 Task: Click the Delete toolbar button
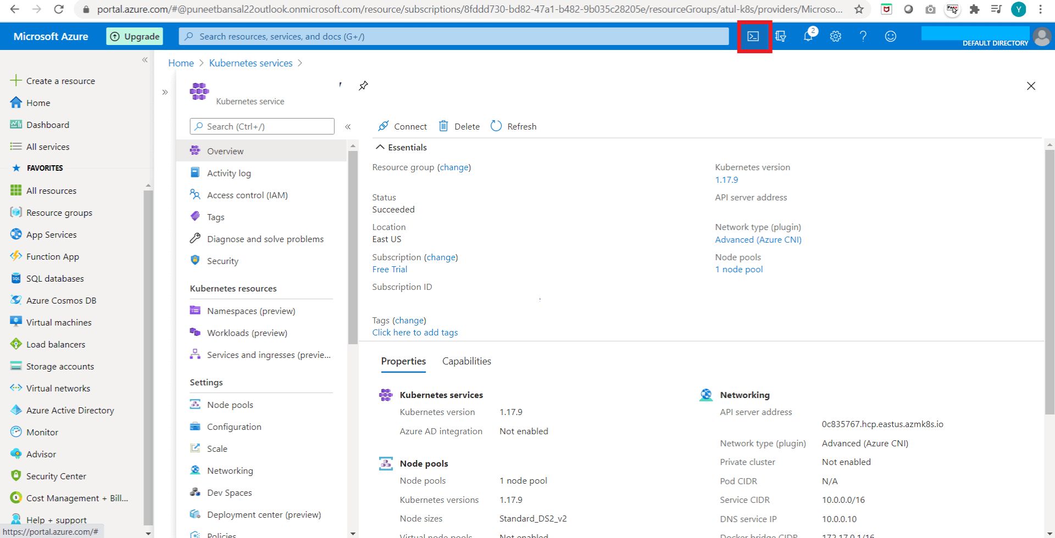click(x=459, y=126)
